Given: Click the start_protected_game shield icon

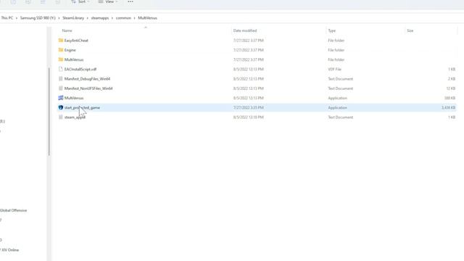Looking at the screenshot, I should point(61,107).
